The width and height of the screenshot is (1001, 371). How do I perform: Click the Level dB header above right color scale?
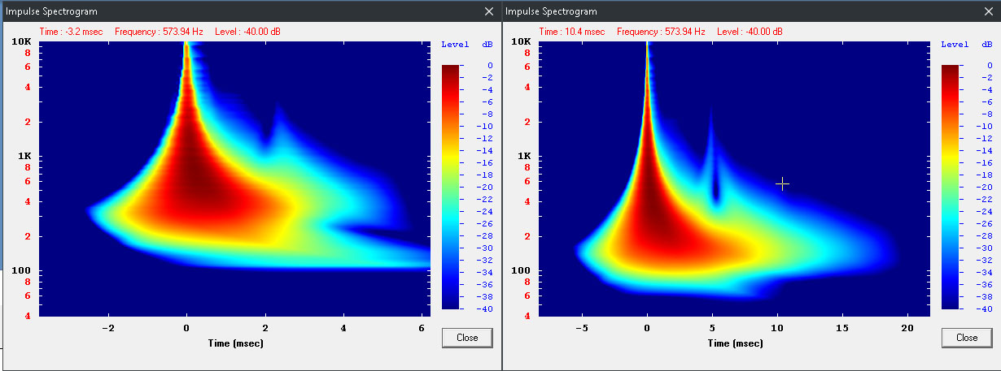click(966, 45)
